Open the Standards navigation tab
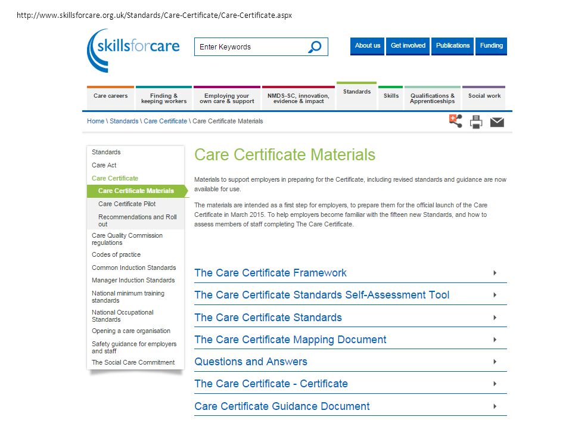This screenshot has width=572, height=429. (x=357, y=95)
